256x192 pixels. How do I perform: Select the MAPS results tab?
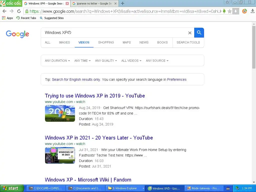(x=127, y=42)
